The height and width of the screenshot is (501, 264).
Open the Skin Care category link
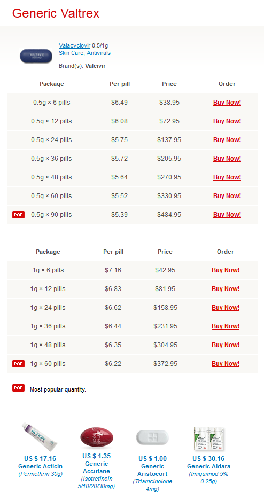pos(71,53)
